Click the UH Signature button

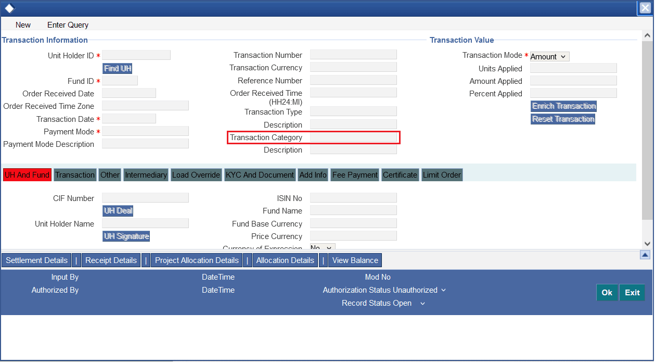click(x=126, y=236)
